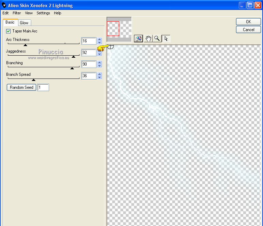
Task: Toggle the original preview icon
Action: (138, 39)
